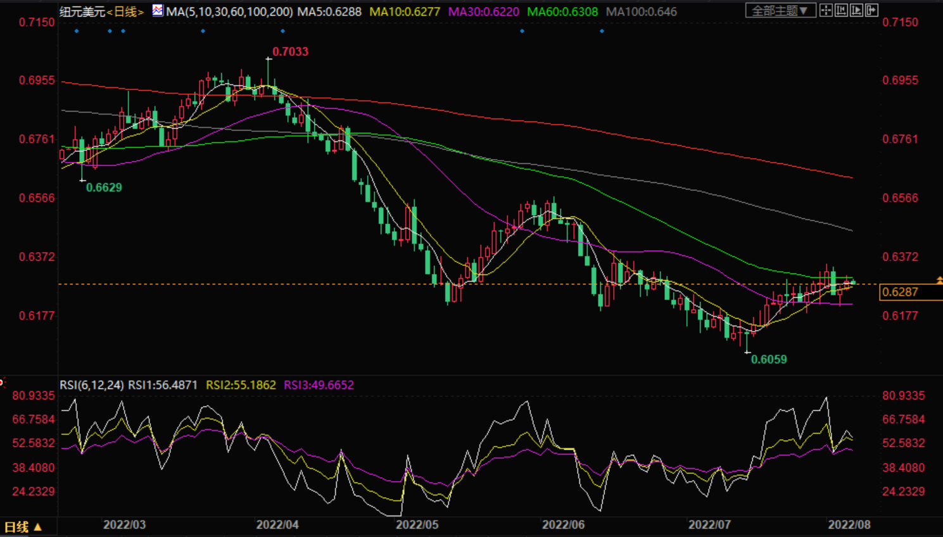
Task: Expand the 日线 period selector at bottom left
Action: [x=23, y=527]
